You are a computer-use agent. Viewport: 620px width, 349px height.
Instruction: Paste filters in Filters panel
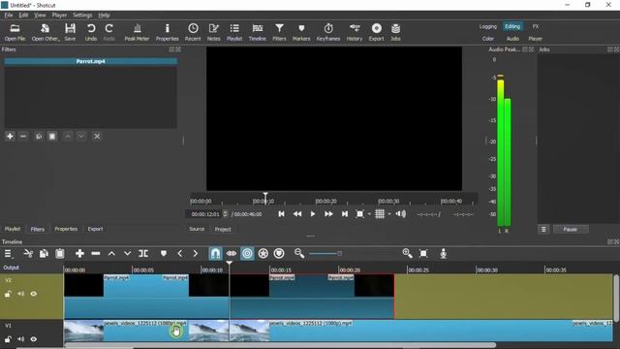coord(52,136)
